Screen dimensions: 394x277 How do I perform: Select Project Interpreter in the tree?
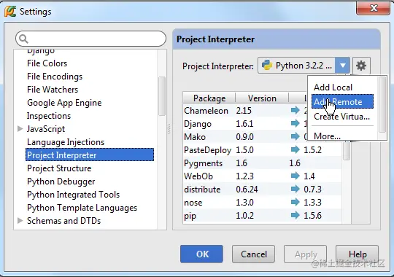tap(90, 155)
